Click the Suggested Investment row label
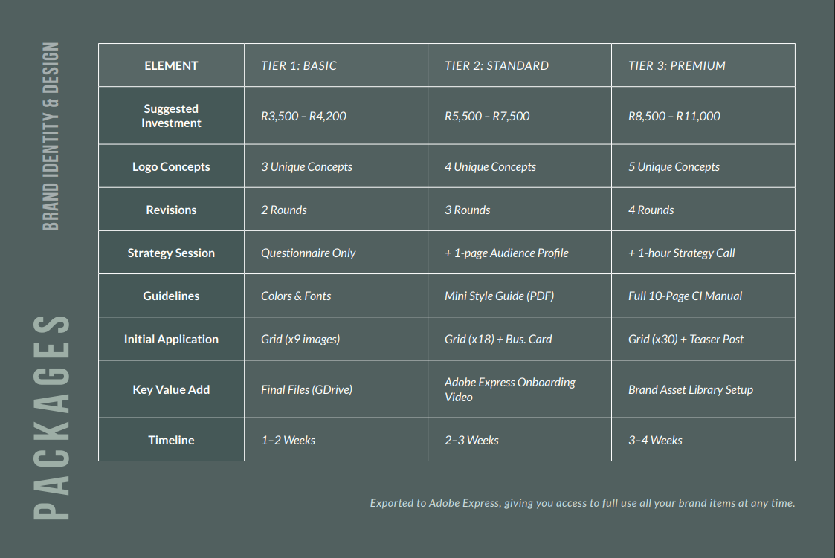This screenshot has height=558, width=835. 171,116
